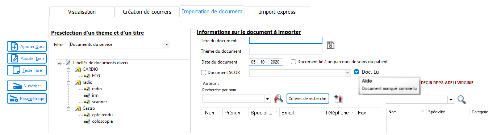Click Ajouter Doc. button
Image resolution: width=488 pixels, height=135 pixels.
coord(27,46)
